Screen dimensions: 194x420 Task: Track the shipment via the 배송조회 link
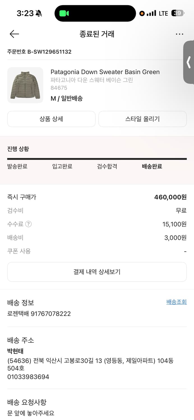click(x=176, y=302)
